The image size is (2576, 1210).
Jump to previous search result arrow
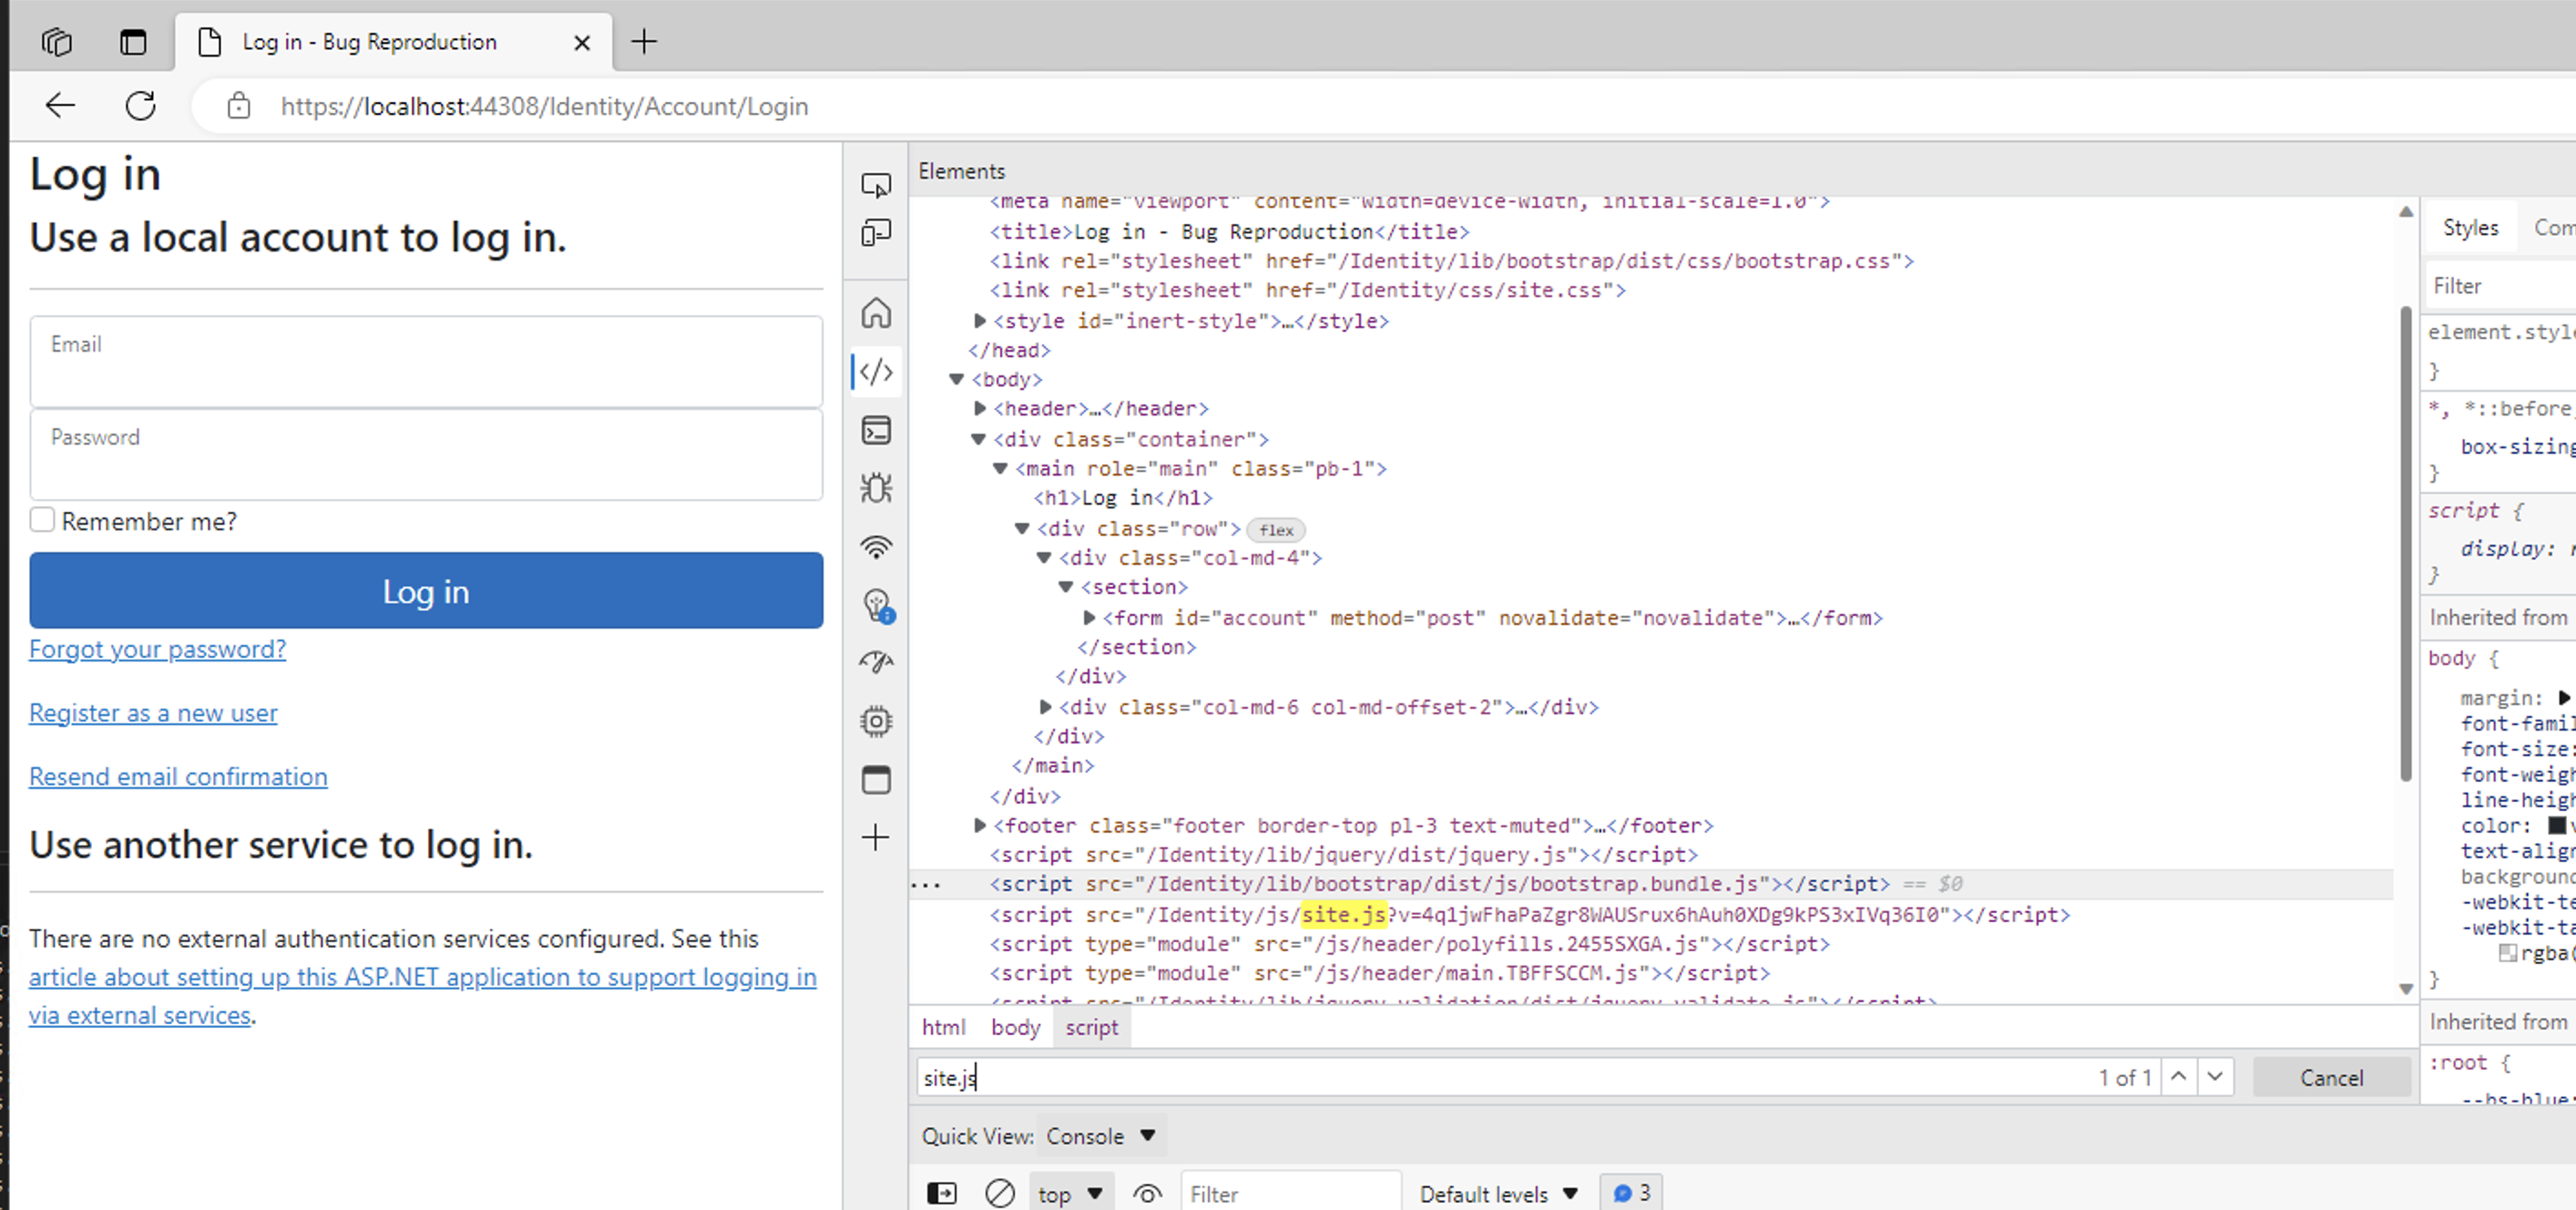click(2178, 1076)
